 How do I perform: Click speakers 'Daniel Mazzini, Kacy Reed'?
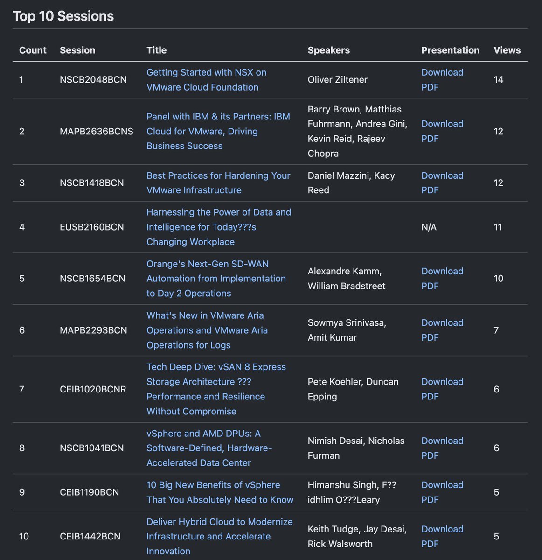click(351, 183)
